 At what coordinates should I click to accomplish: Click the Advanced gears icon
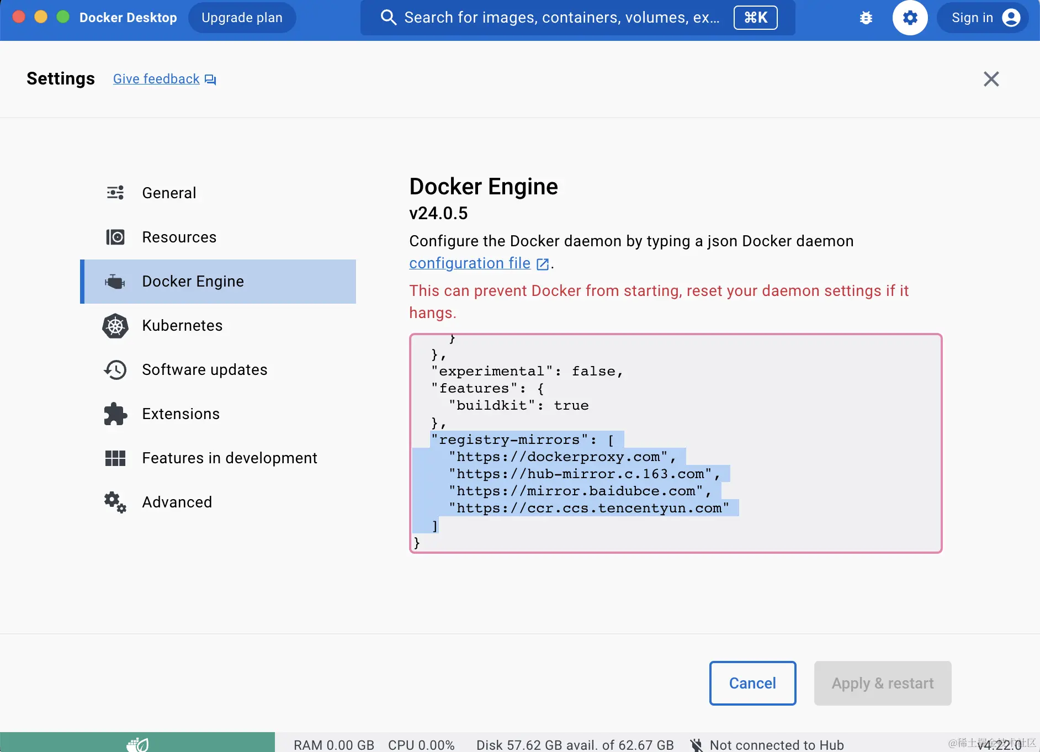(115, 502)
